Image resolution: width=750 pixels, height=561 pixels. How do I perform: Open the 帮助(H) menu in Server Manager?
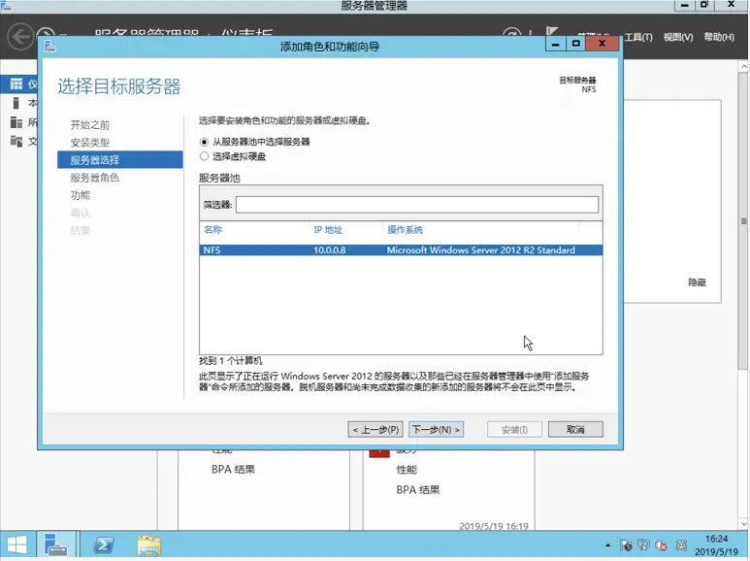(719, 37)
